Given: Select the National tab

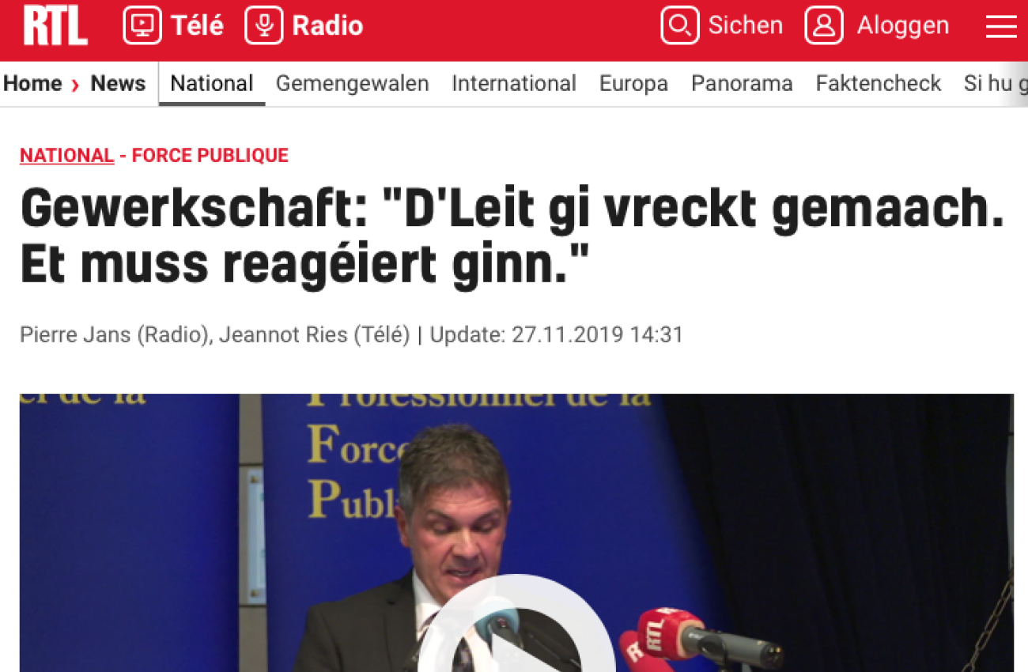Looking at the screenshot, I should [212, 83].
